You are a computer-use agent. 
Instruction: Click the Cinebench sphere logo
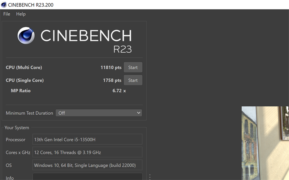coord(26,35)
